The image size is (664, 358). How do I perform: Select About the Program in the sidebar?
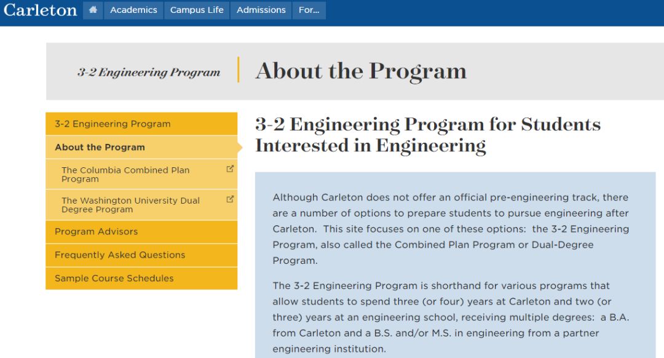coord(100,147)
